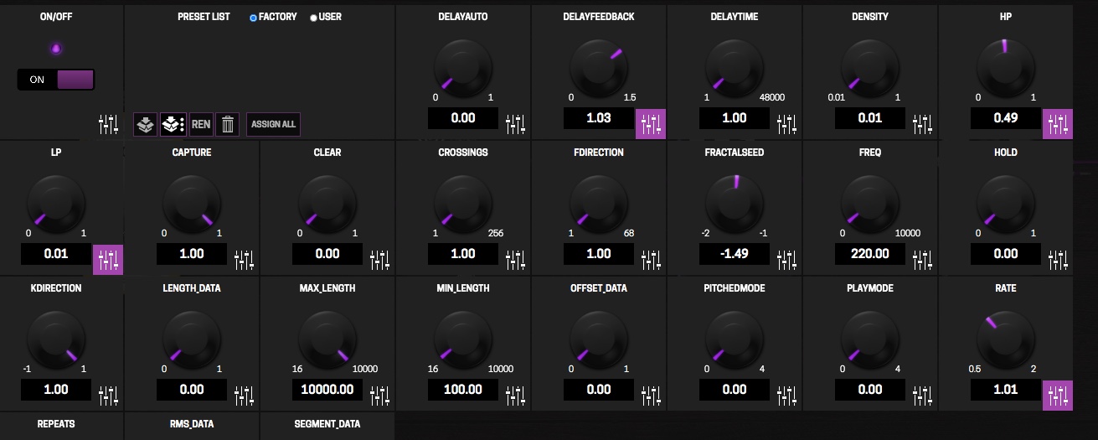This screenshot has height=440, width=1098.
Task: Click the mixer icon next to FREQ
Action: point(922,260)
